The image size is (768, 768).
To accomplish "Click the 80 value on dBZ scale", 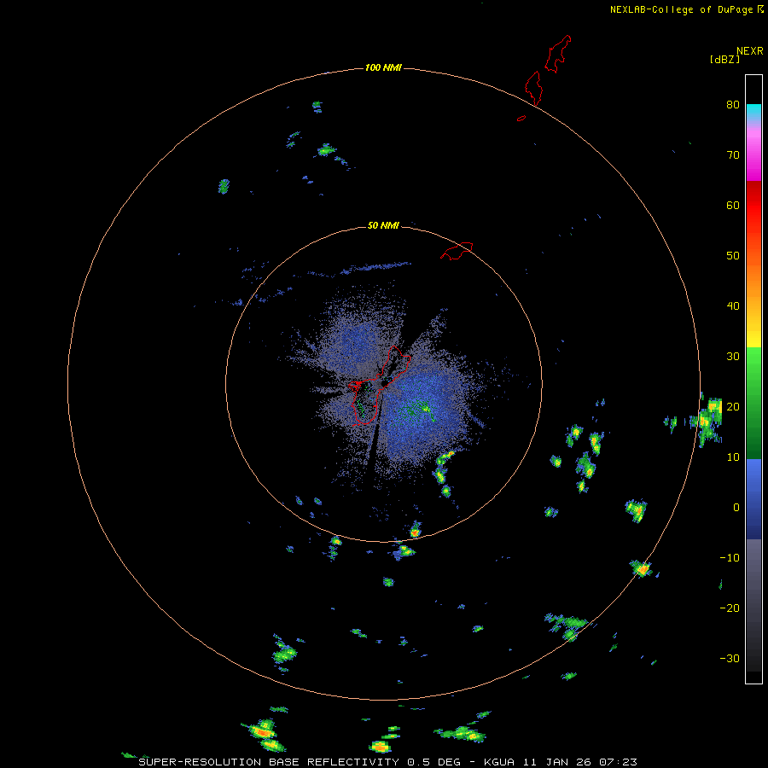I will tap(733, 104).
